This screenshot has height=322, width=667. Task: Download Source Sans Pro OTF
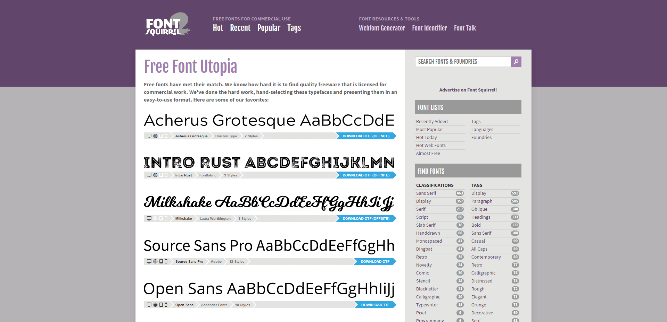[375, 261]
